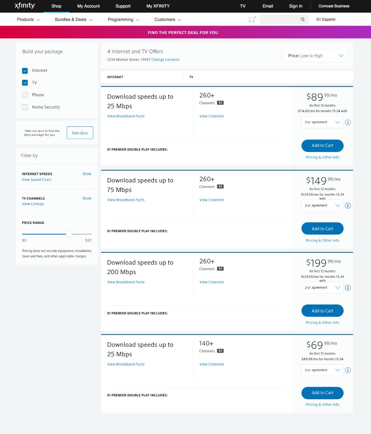Click the info icon on the $69.99 offer
Image resolution: width=371 pixels, height=434 pixels.
[348, 370]
